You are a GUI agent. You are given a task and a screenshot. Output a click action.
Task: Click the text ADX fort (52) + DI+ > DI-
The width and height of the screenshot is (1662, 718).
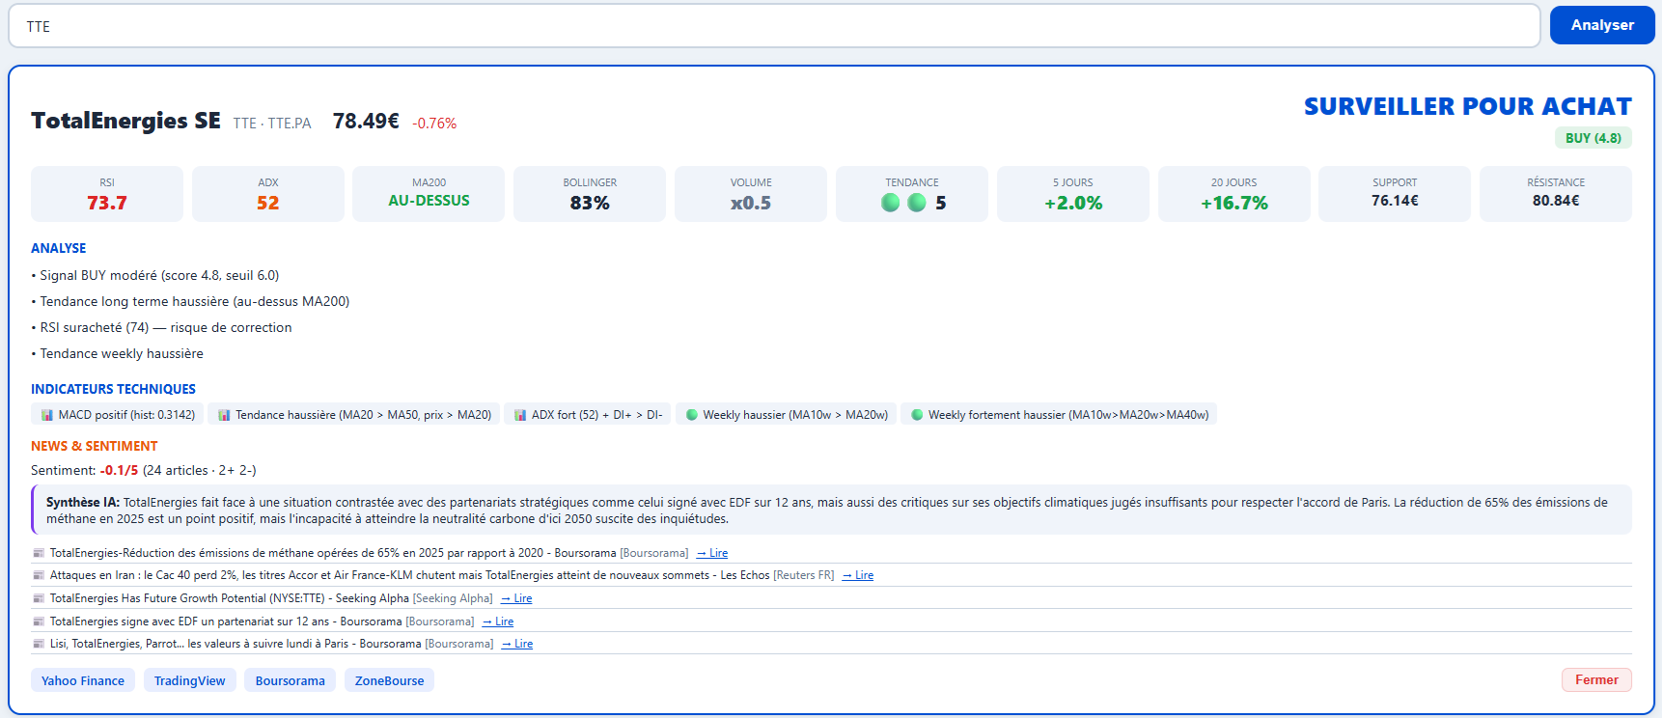597,415
